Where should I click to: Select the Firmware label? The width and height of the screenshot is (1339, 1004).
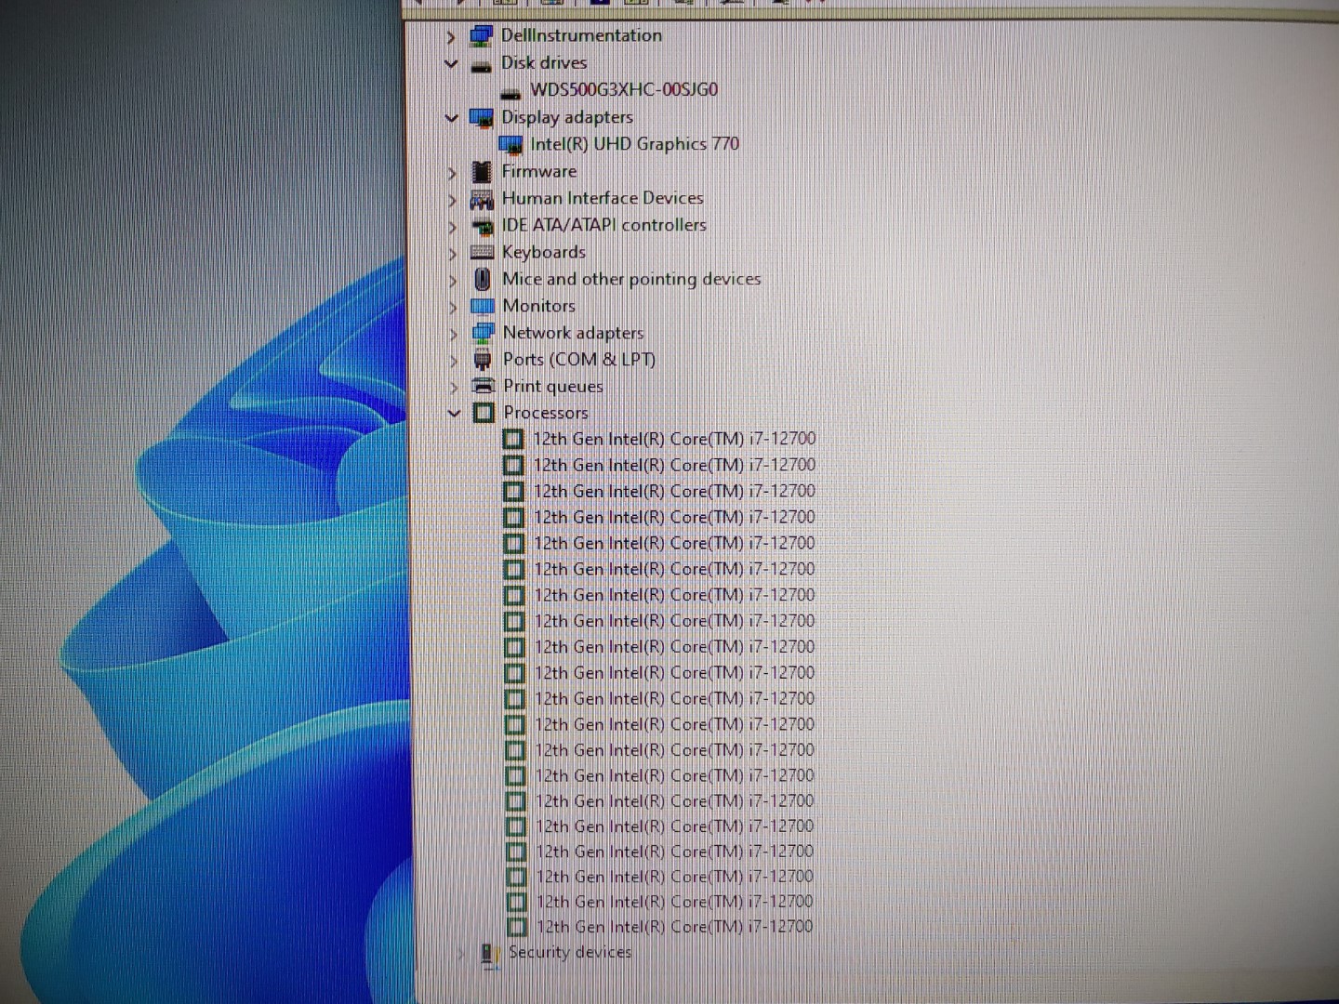(x=539, y=171)
